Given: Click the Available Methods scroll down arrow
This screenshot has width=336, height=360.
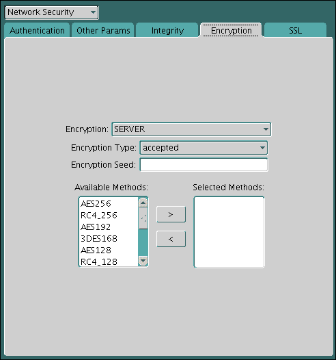Looking at the screenshot, I should tap(143, 261).
